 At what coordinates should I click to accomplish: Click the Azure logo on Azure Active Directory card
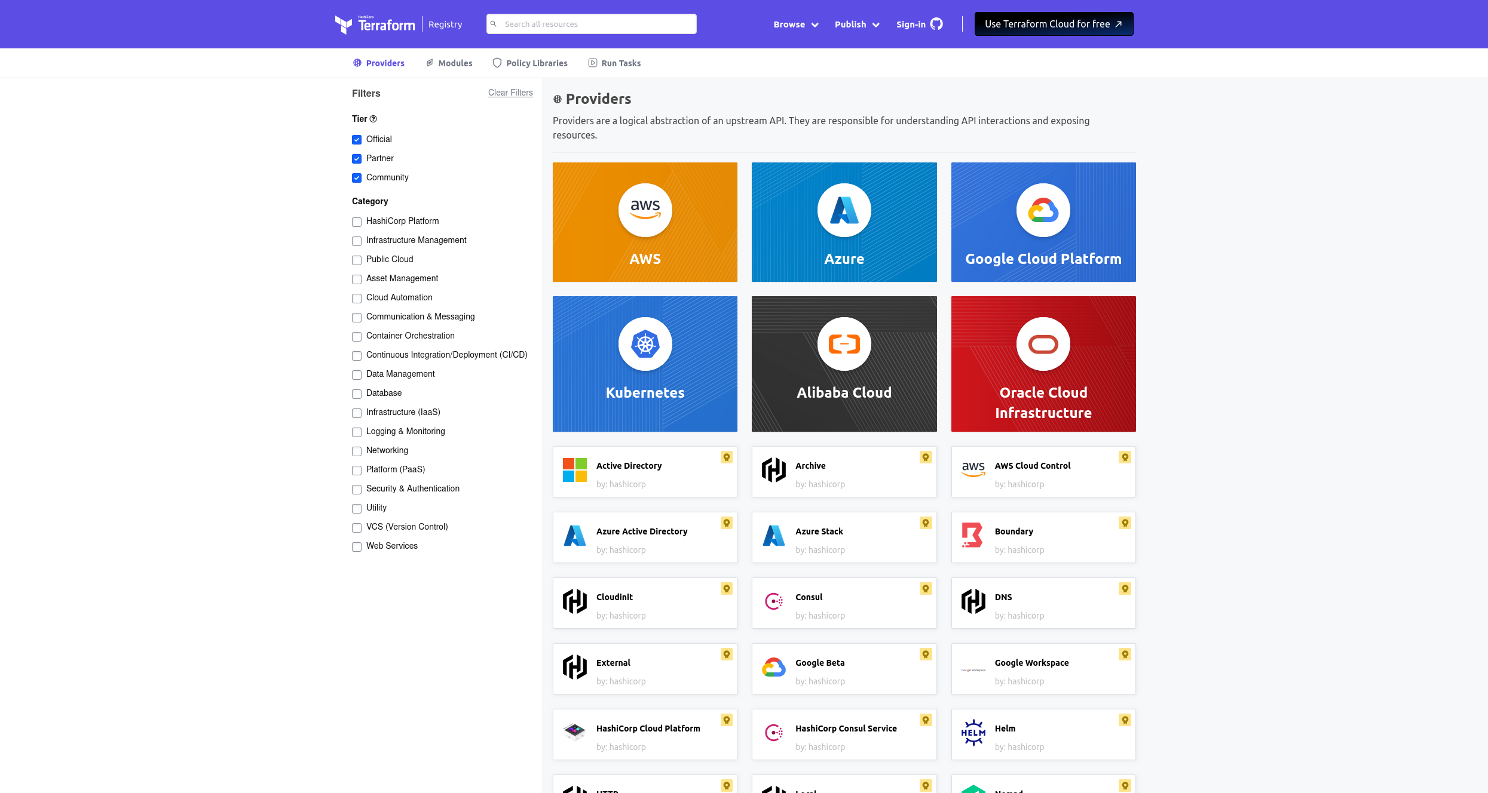575,536
